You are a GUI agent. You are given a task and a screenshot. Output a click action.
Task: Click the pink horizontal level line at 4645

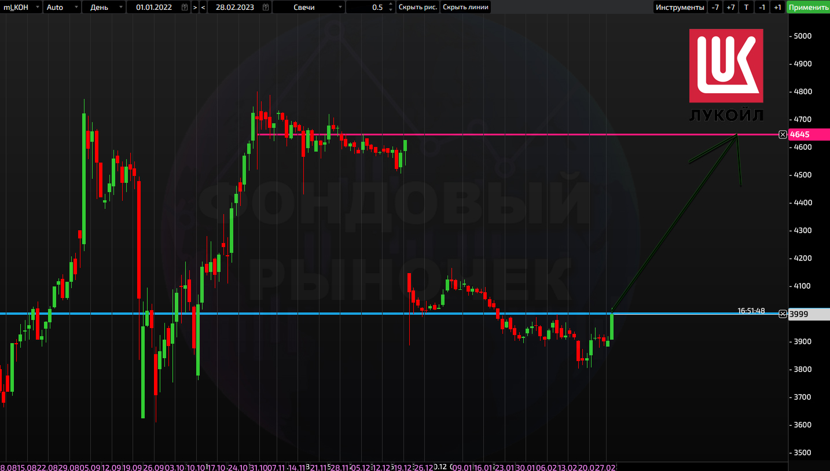(521, 134)
